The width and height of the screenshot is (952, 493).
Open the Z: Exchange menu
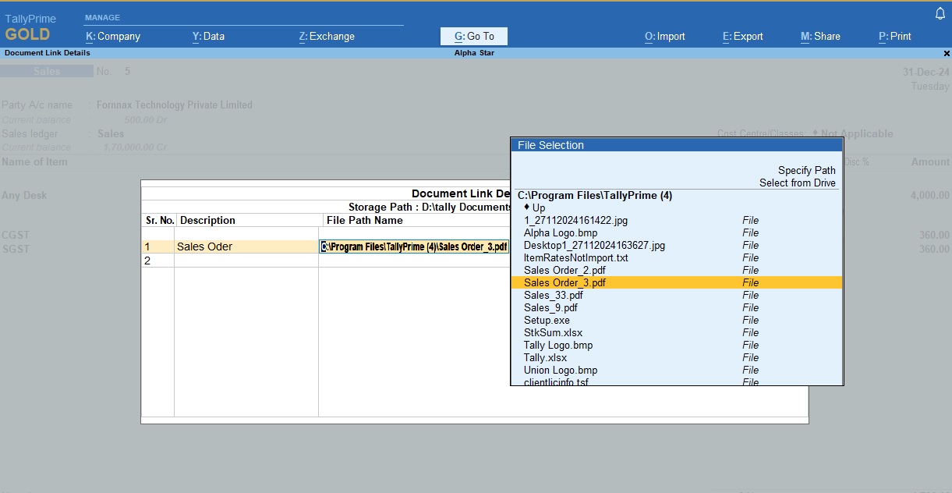(327, 37)
